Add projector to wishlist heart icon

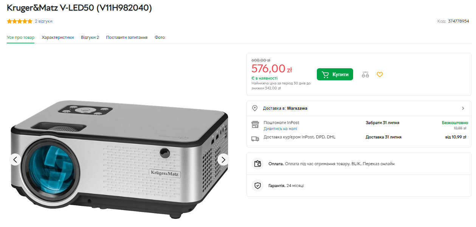(x=380, y=75)
